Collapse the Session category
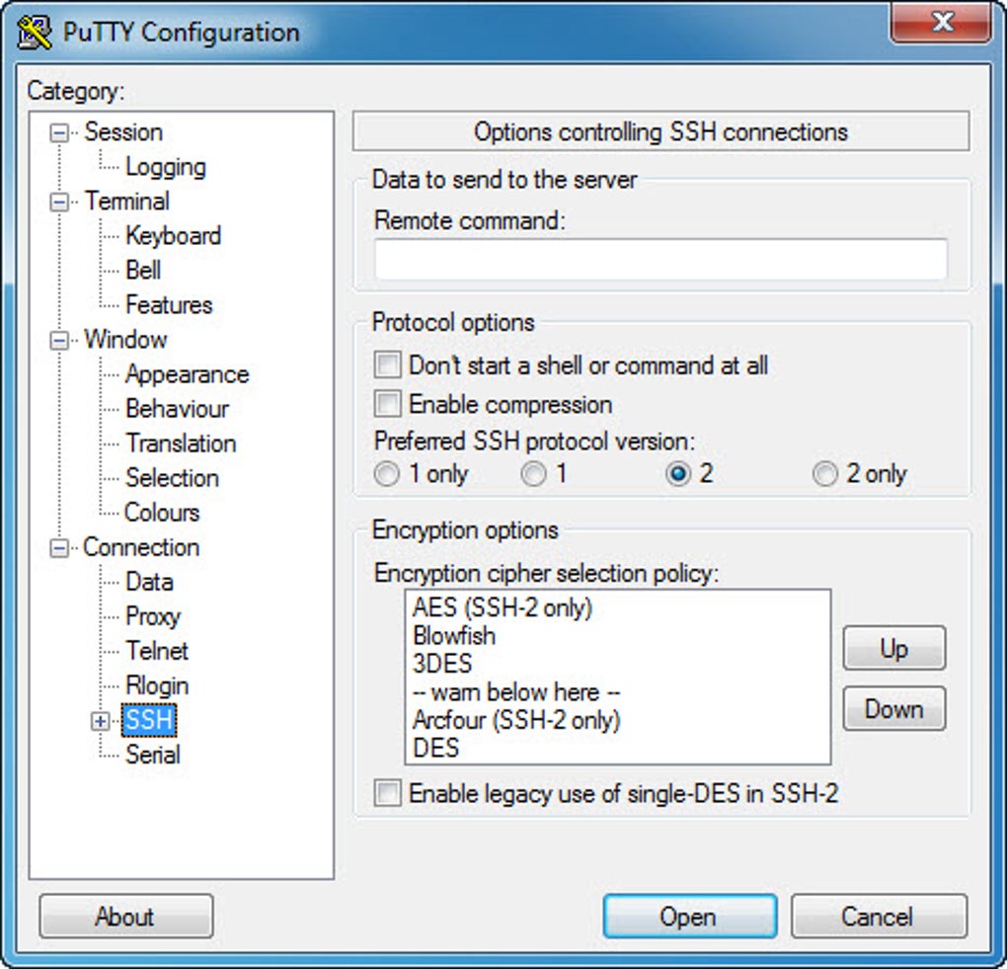The width and height of the screenshot is (1007, 969). 59,133
